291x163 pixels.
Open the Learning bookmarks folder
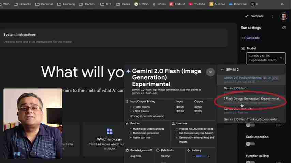[66, 4]
